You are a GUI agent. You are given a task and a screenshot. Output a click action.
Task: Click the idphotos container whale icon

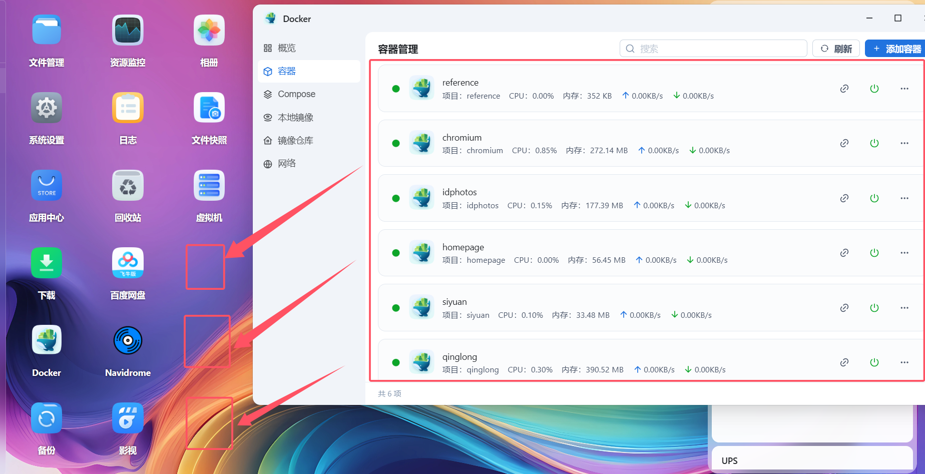pyautogui.click(x=421, y=198)
